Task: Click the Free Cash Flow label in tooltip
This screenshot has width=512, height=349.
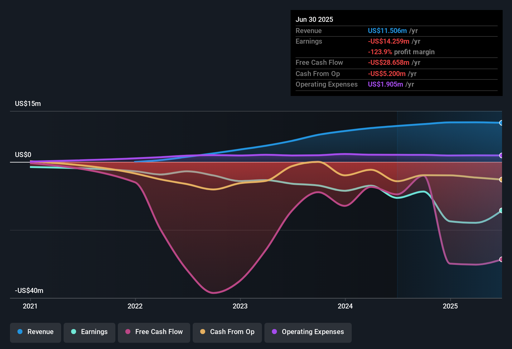Action: pyautogui.click(x=319, y=62)
